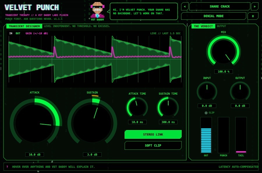Click the Mix 100.0 % value field
The width and height of the screenshot is (262, 173).
(224, 71)
